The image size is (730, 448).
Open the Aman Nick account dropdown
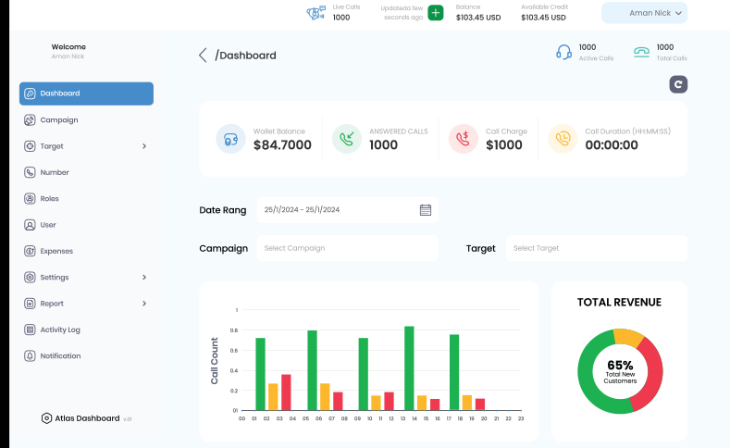[644, 13]
